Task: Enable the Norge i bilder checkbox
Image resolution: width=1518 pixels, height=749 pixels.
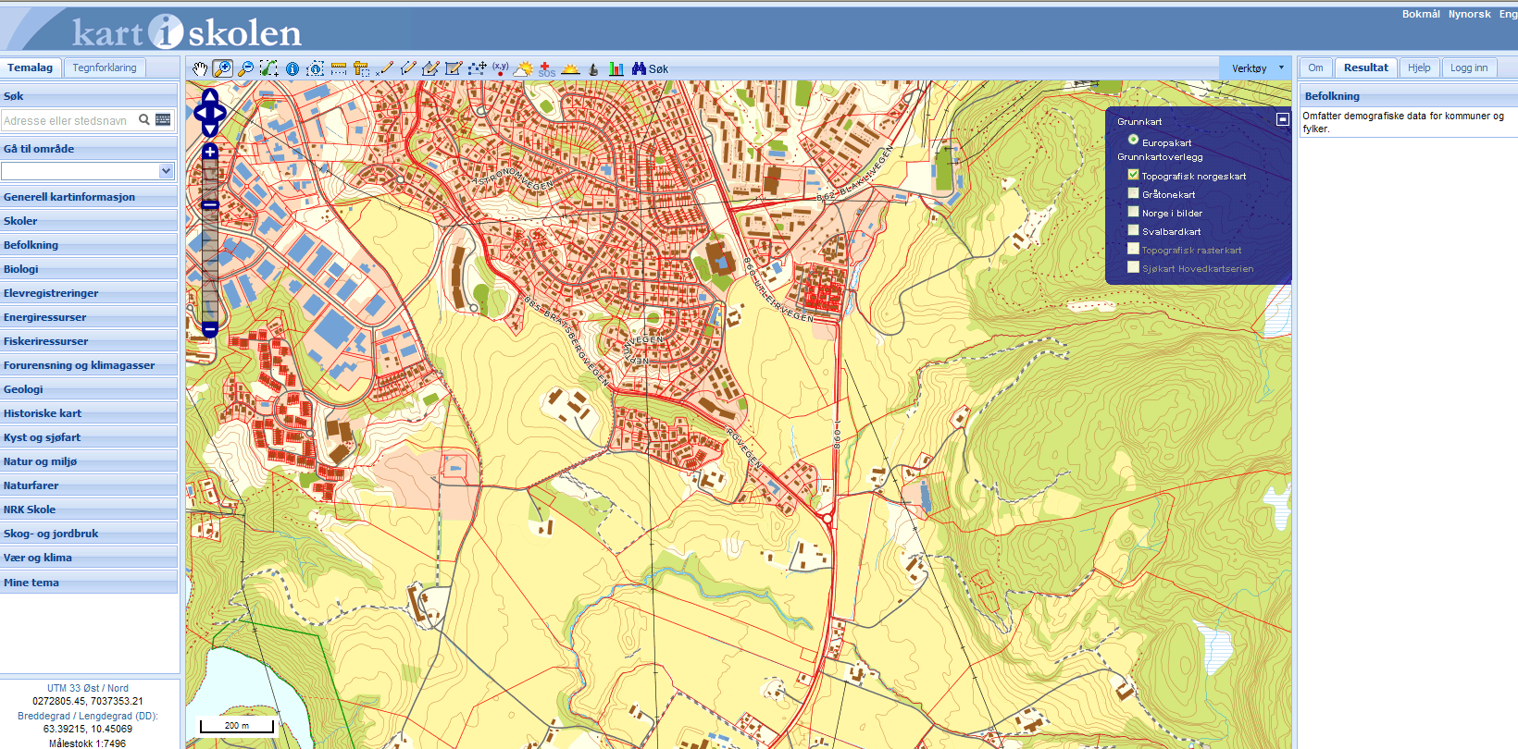Action: [1133, 211]
